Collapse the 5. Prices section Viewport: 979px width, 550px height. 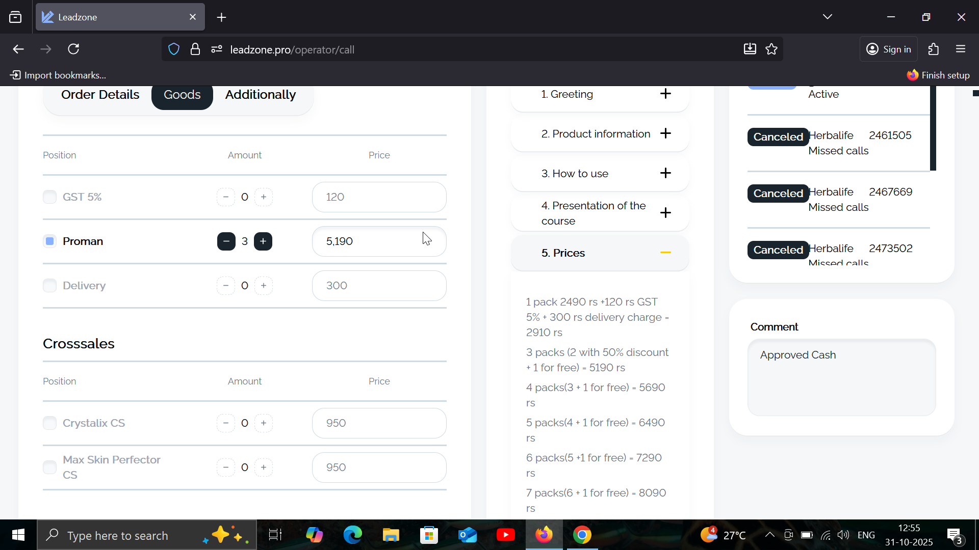(665, 253)
